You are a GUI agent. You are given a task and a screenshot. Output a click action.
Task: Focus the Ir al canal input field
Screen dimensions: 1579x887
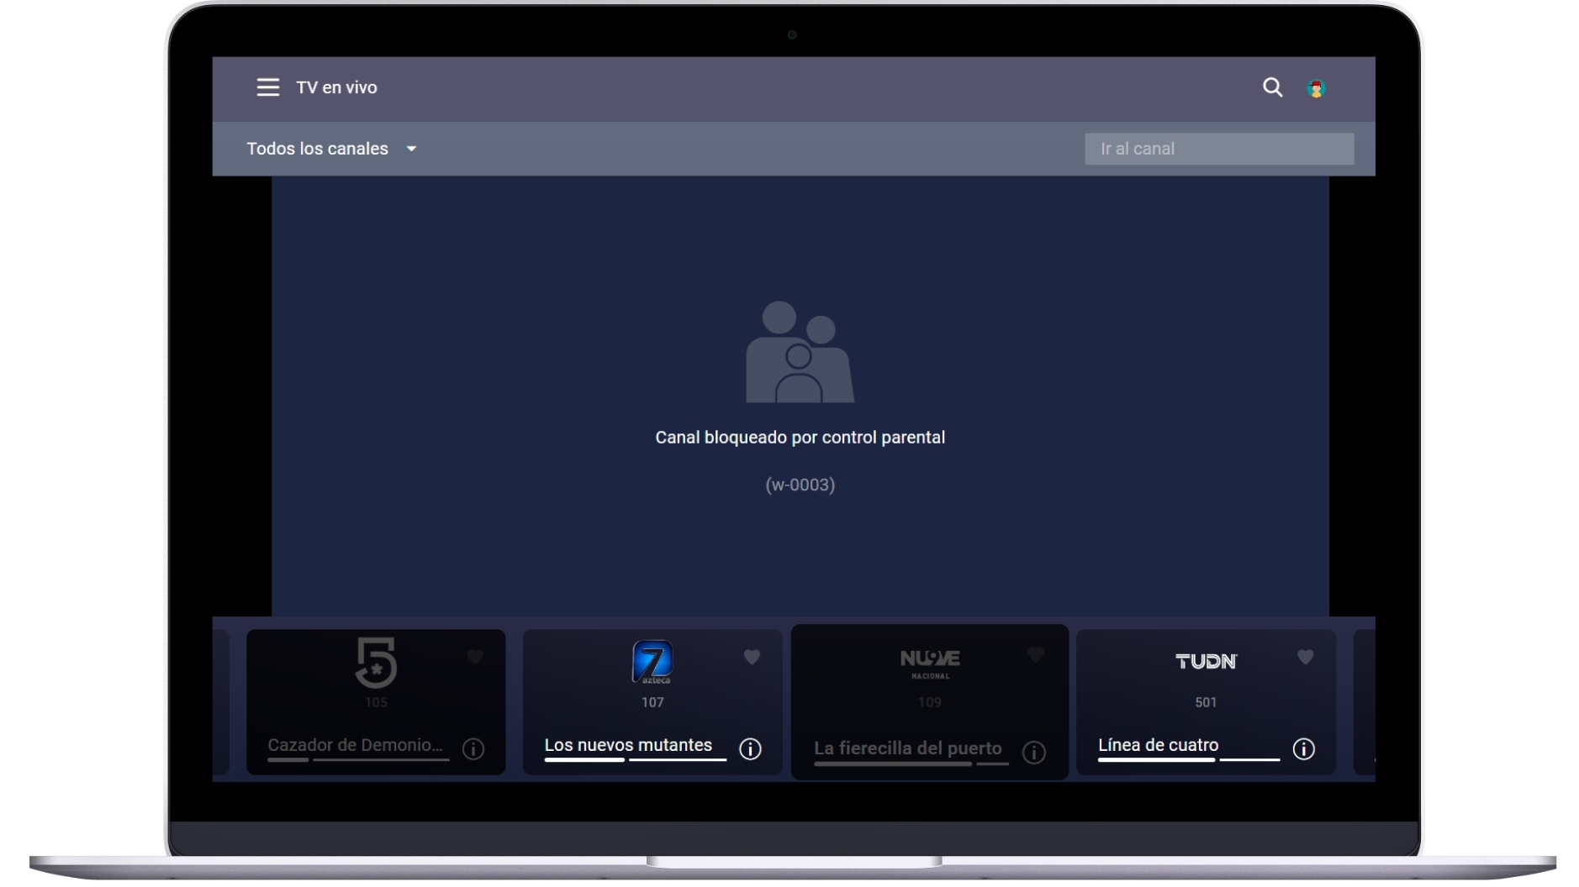pyautogui.click(x=1218, y=149)
